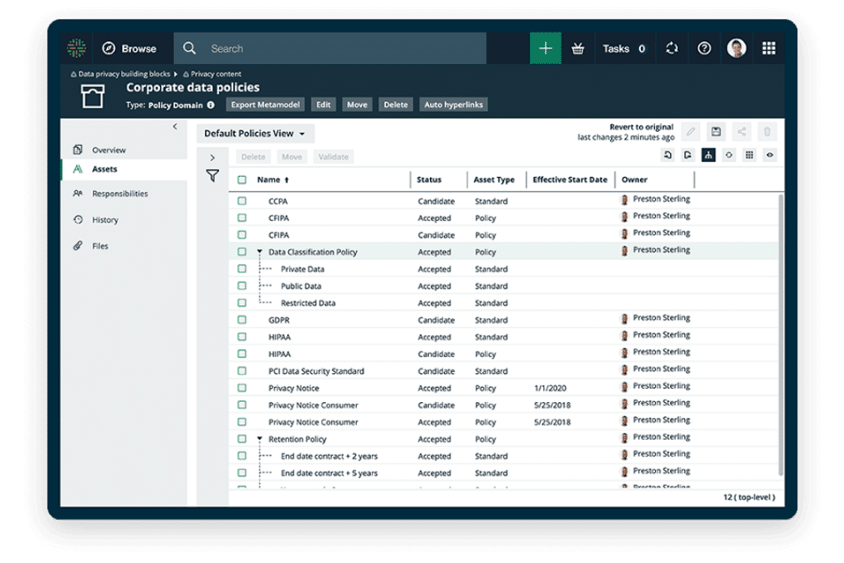Click the Collibra logo icon
The height and width of the screenshot is (563, 844).
pyautogui.click(x=76, y=48)
